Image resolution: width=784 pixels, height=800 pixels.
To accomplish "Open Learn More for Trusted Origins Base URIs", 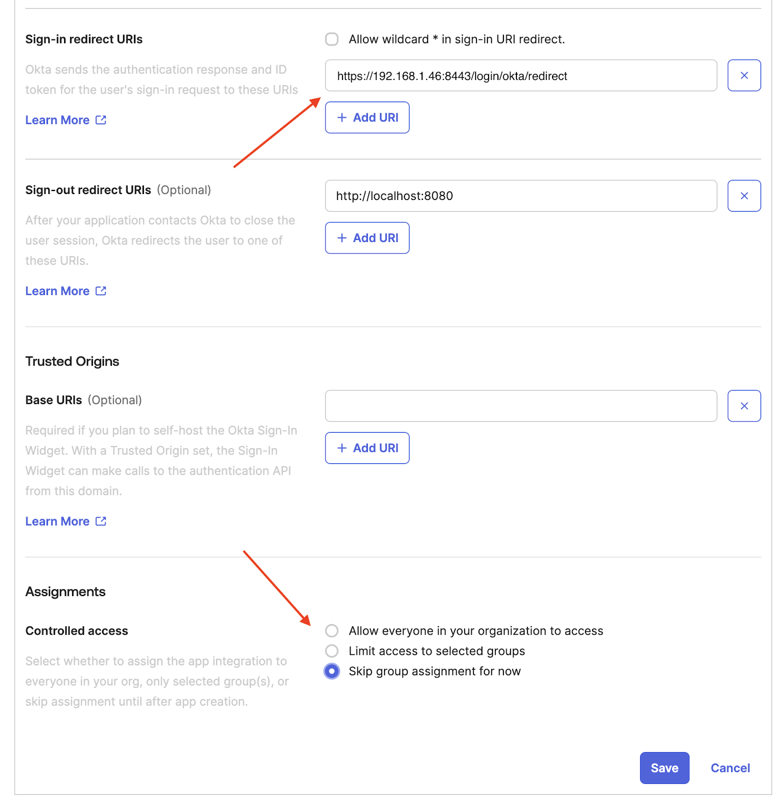I will point(57,521).
